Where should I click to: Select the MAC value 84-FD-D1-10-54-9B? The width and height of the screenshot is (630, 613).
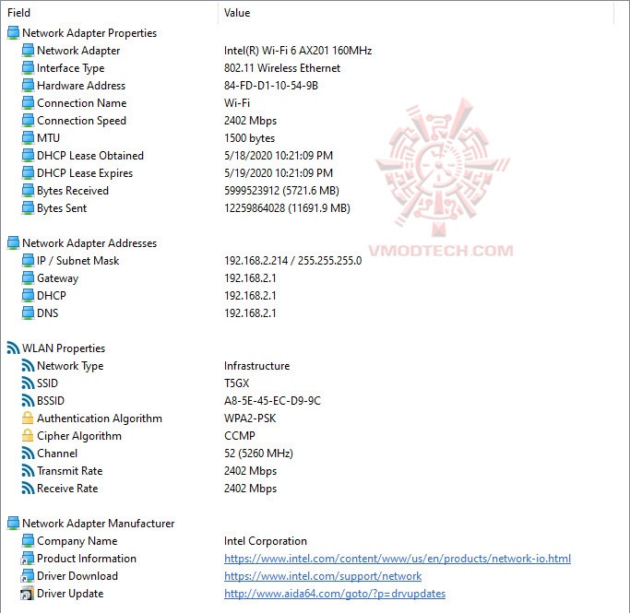pyautogui.click(x=271, y=86)
